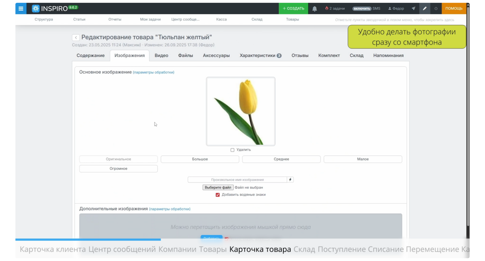Open the Файлы tab

coord(185,55)
